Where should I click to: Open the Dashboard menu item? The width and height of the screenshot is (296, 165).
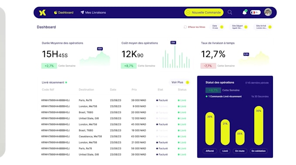click(x=64, y=13)
